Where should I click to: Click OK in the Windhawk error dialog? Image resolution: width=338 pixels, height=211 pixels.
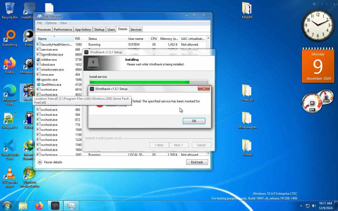click(194, 121)
